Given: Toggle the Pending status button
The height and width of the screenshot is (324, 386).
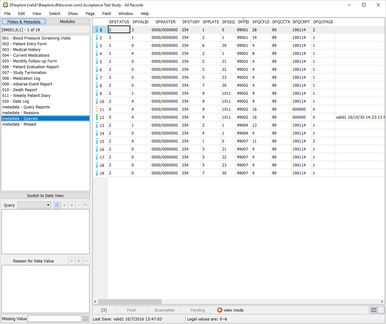Looking at the screenshot, I should (197, 310).
